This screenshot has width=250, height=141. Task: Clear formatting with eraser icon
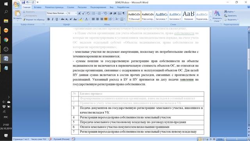coord(88,13)
